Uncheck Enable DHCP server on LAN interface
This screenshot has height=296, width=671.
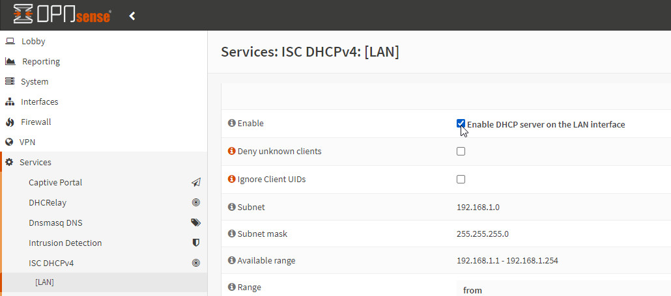[461, 124]
